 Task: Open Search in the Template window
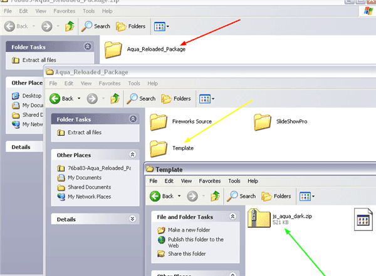[241, 197]
